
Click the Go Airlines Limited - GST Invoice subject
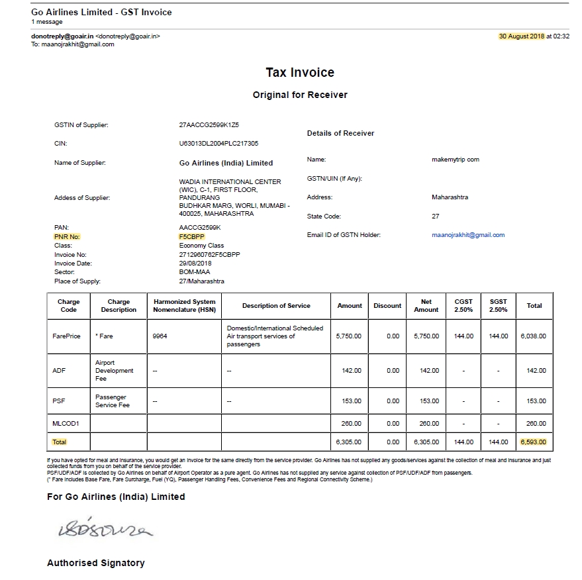pyautogui.click(x=101, y=13)
